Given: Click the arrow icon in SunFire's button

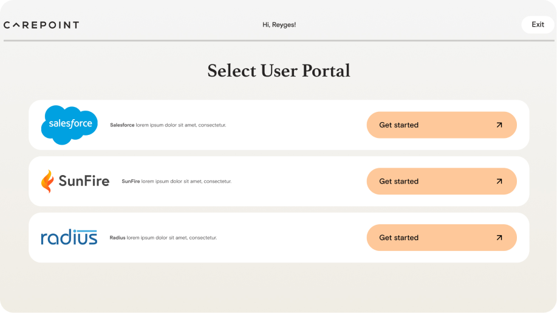Looking at the screenshot, I should pyautogui.click(x=499, y=181).
